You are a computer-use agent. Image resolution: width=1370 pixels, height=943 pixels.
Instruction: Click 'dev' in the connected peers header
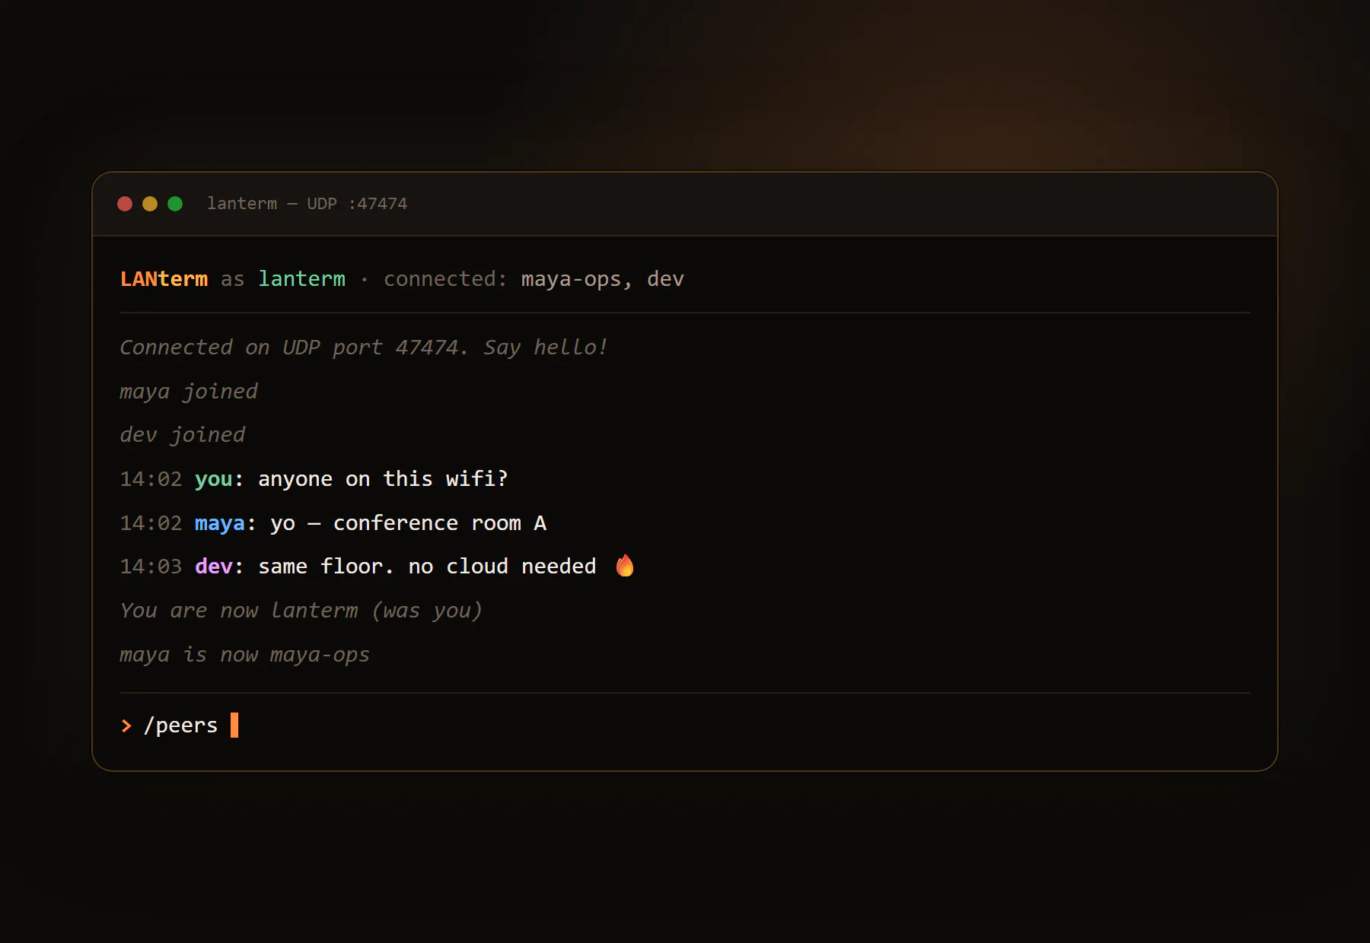click(665, 279)
